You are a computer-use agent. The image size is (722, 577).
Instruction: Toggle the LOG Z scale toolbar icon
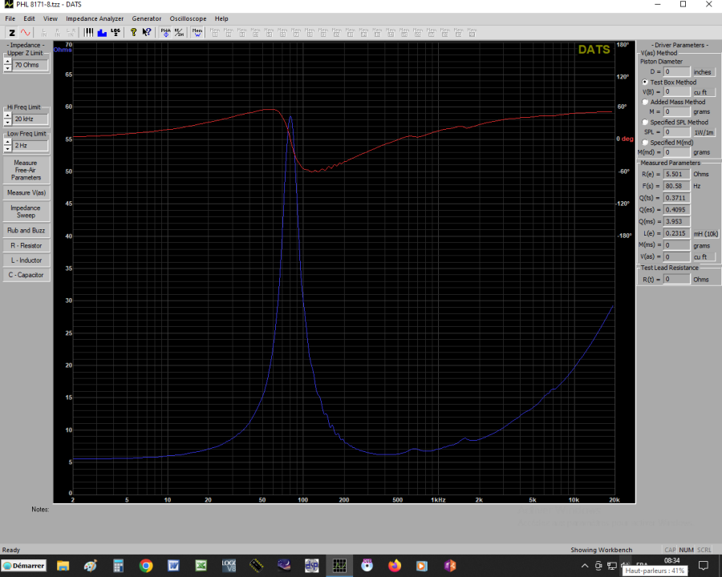[116, 33]
